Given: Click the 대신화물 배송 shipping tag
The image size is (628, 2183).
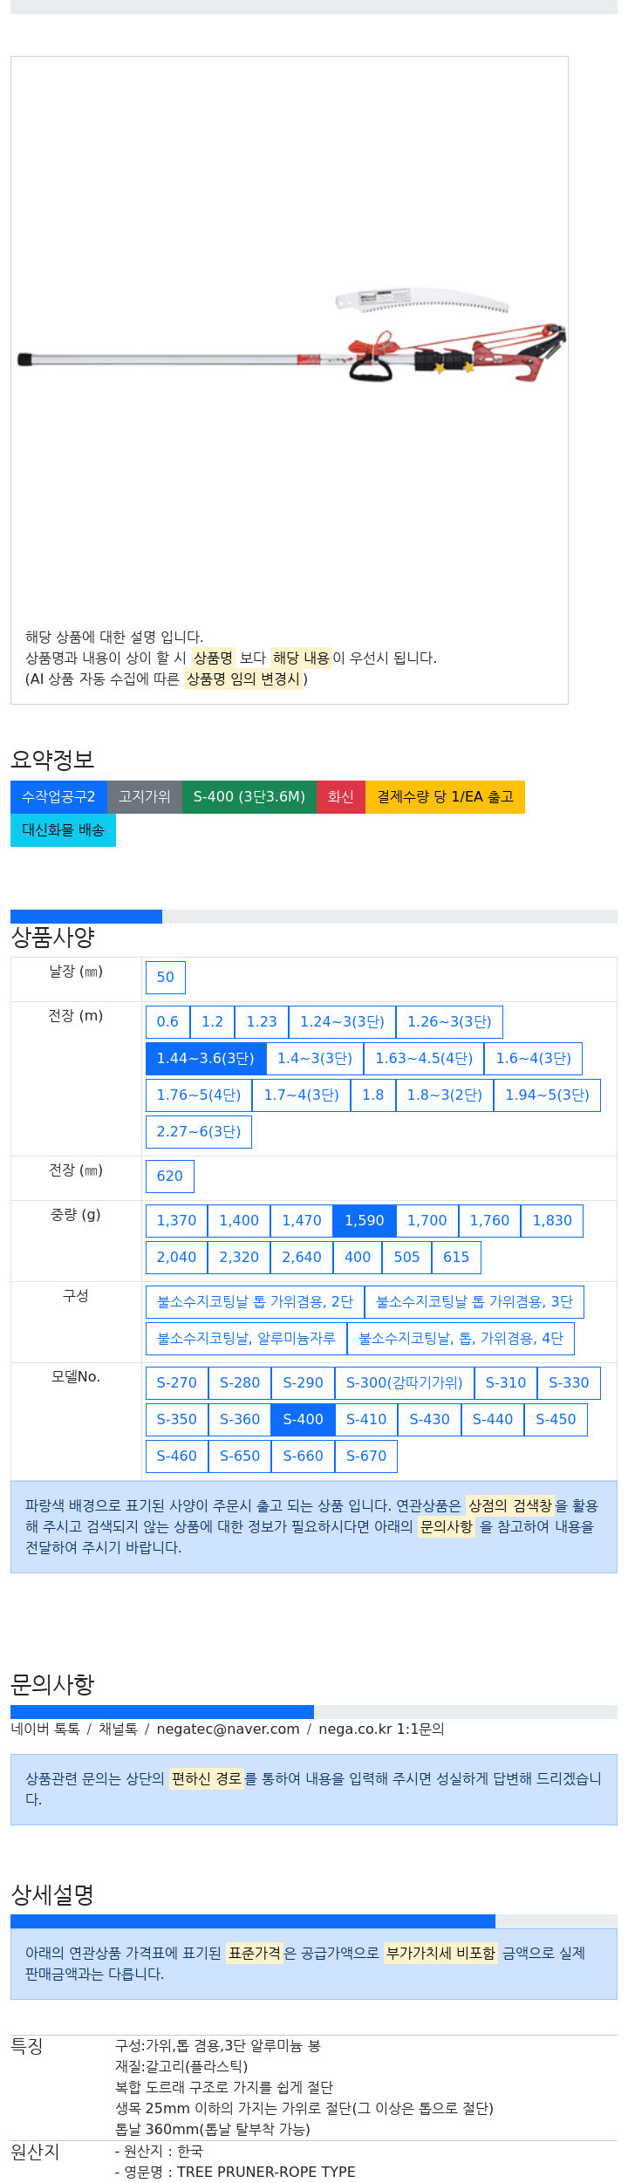Looking at the screenshot, I should 63,830.
